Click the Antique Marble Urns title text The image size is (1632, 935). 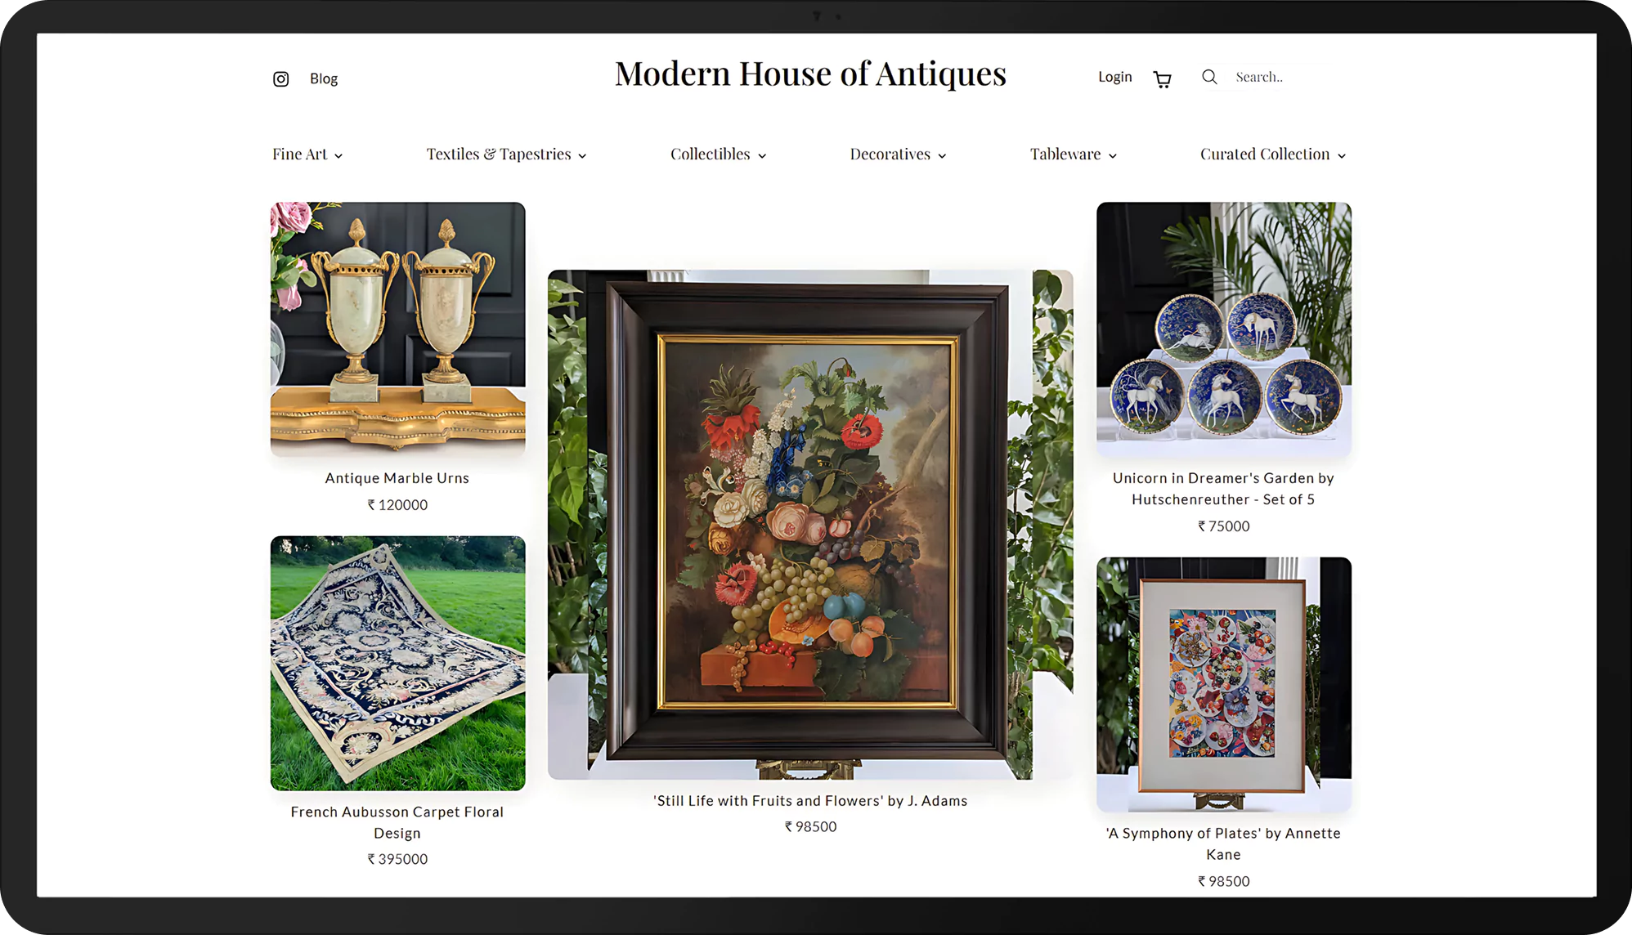(397, 478)
